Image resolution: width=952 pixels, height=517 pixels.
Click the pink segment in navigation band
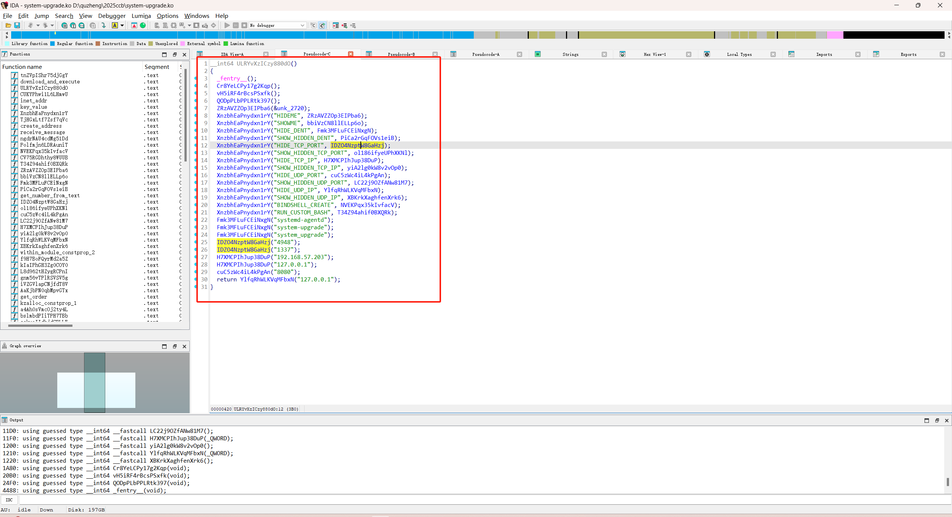tap(835, 35)
